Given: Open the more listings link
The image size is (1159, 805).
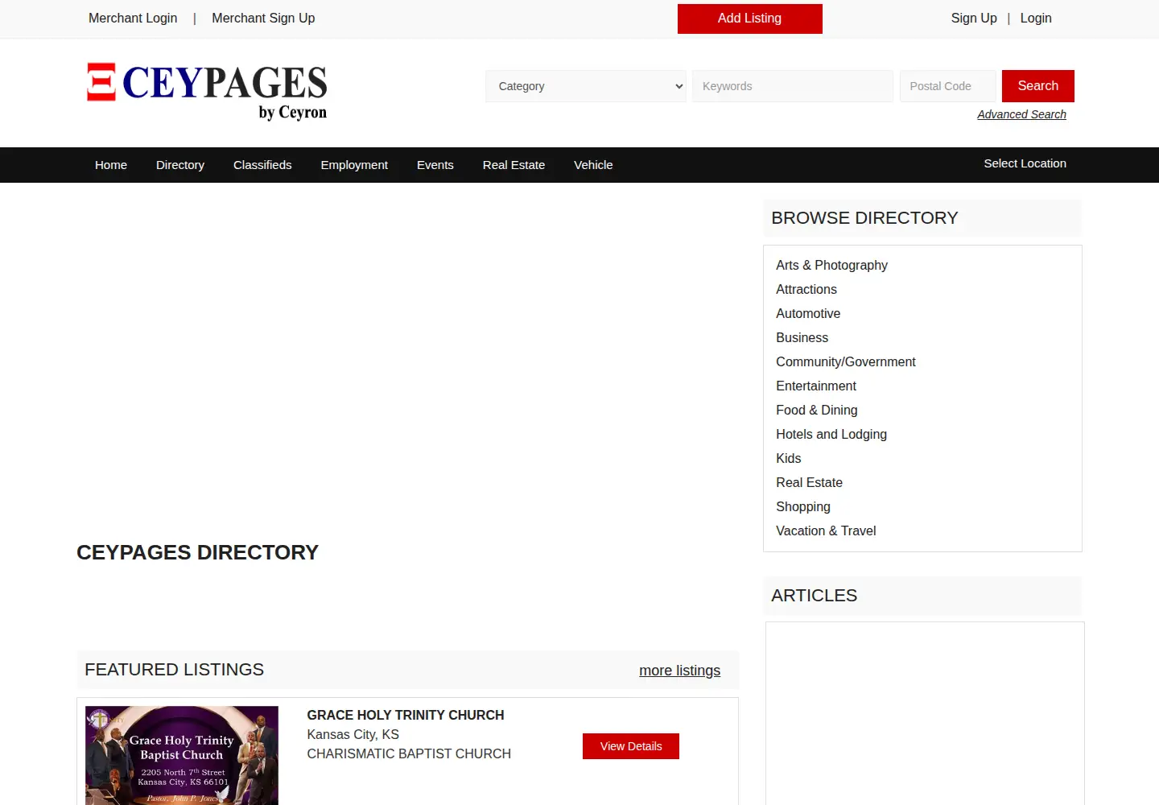Looking at the screenshot, I should (x=679, y=671).
